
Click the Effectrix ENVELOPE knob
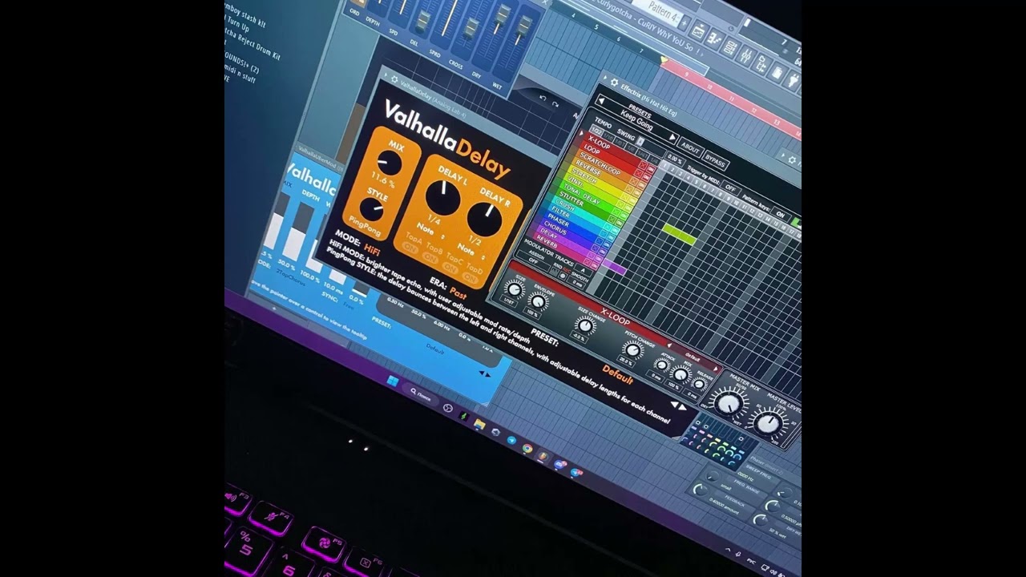pyautogui.click(x=538, y=301)
